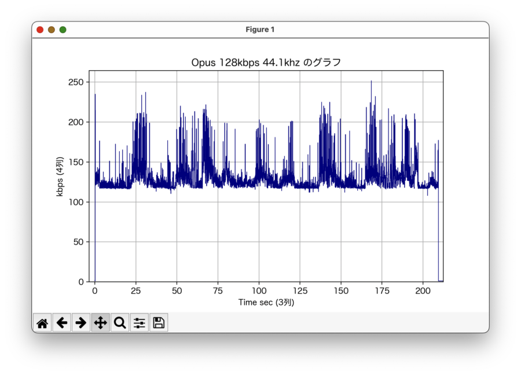Viewport: 521px width, 375px height.
Task: Open Configure subplots sliders icon
Action: (139, 323)
